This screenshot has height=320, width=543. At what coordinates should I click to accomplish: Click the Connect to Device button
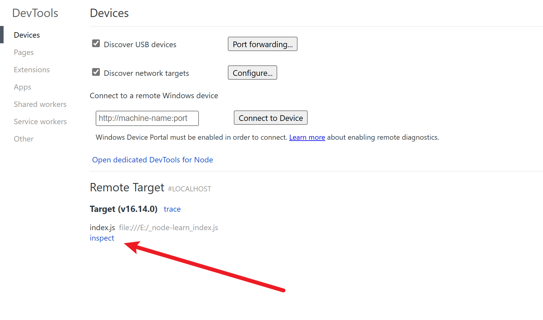[271, 118]
